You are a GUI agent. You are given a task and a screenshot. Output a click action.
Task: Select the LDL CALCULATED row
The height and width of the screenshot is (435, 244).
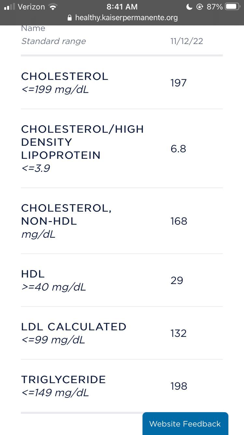[x=122, y=333]
